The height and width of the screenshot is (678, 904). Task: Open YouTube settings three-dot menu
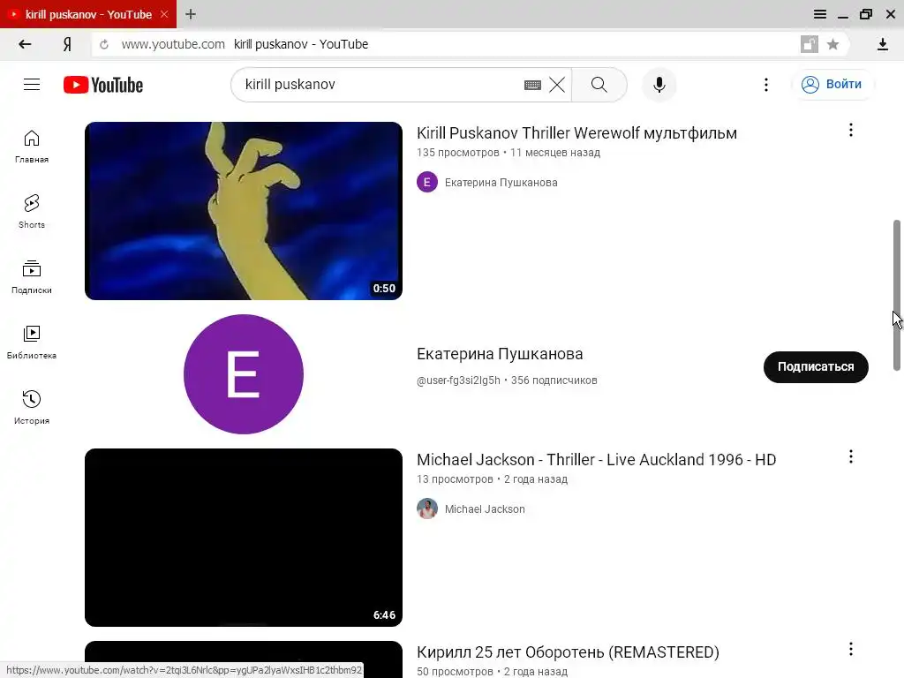click(765, 85)
